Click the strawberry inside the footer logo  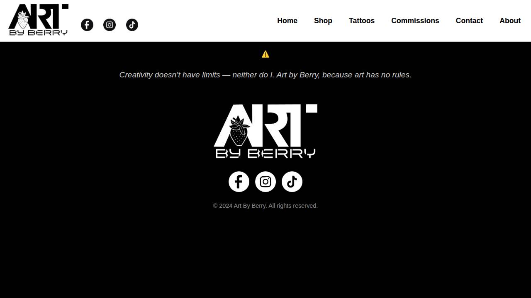click(237, 130)
